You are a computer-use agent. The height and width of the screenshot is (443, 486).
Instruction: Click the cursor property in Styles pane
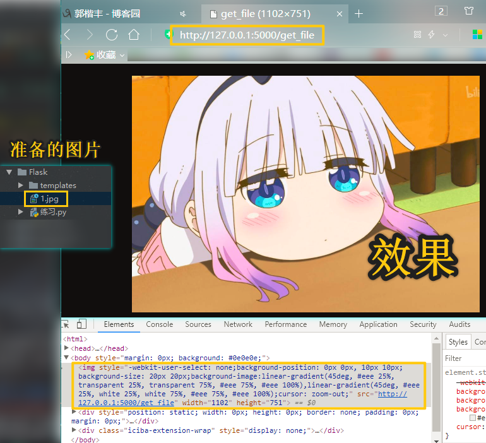coord(470,427)
